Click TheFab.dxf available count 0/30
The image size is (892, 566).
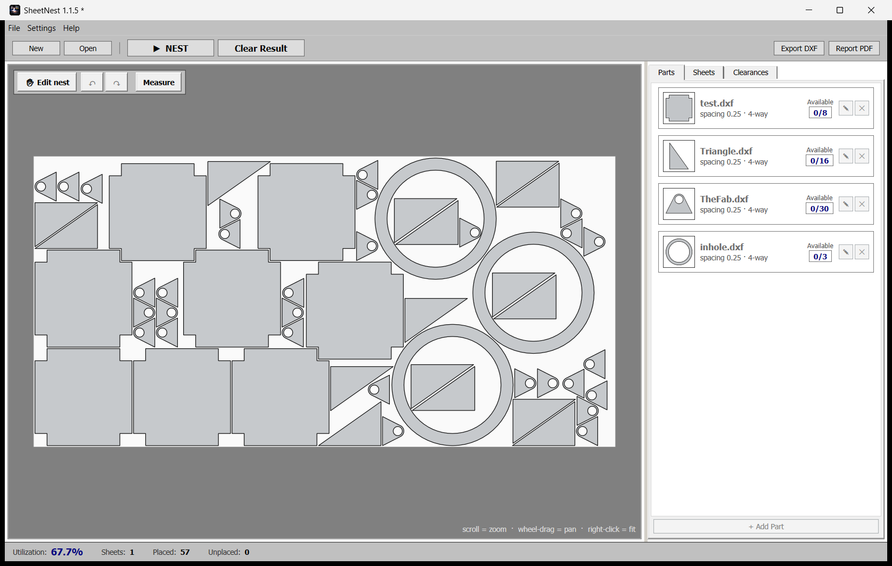(x=820, y=209)
